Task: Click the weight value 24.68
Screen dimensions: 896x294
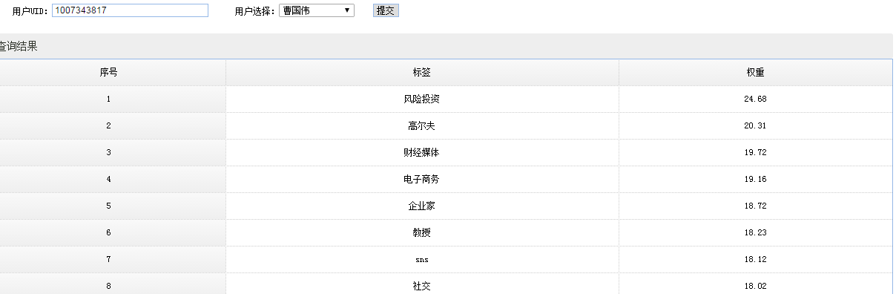Action: [755, 99]
